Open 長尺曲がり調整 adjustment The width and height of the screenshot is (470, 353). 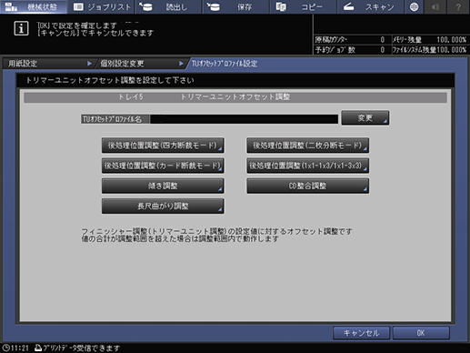163,207
